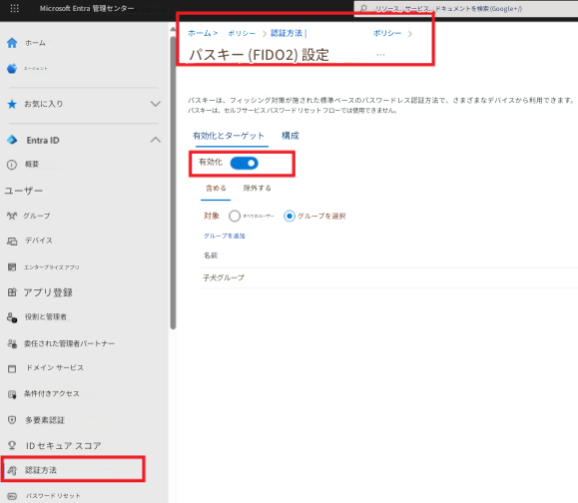Select the すべてのユーザー radio button
Screen dimensions: 578x503
(235, 216)
